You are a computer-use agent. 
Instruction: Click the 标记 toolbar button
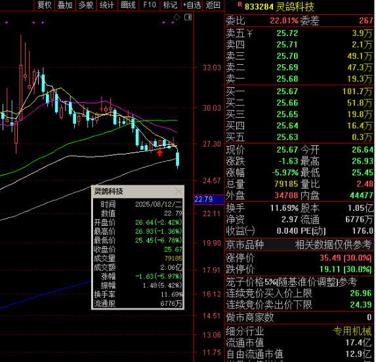tap(170, 5)
